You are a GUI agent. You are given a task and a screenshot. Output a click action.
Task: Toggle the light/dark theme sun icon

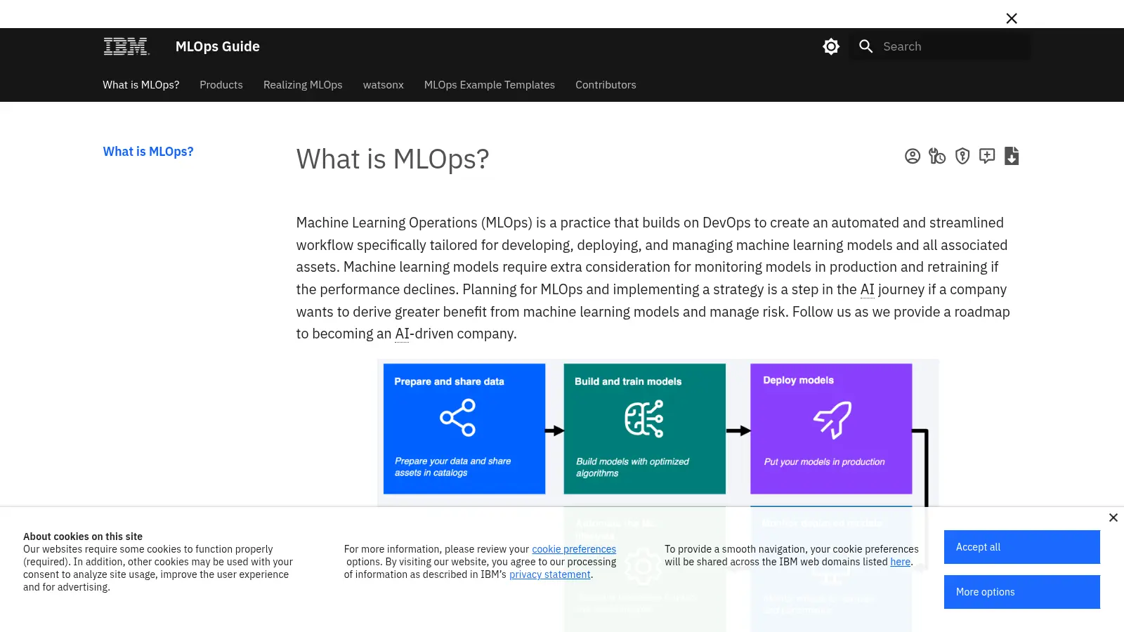[831, 46]
